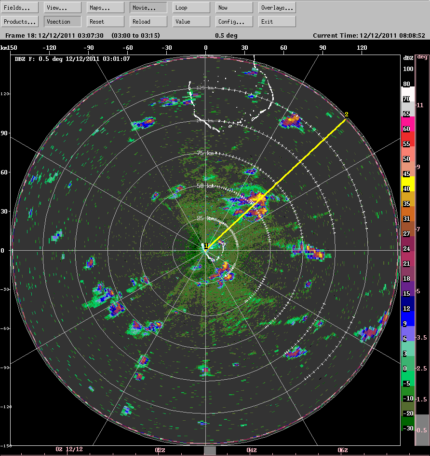Toggle the Vsection mode button
Screen dimensions: 430x456
pyautogui.click(x=63, y=22)
